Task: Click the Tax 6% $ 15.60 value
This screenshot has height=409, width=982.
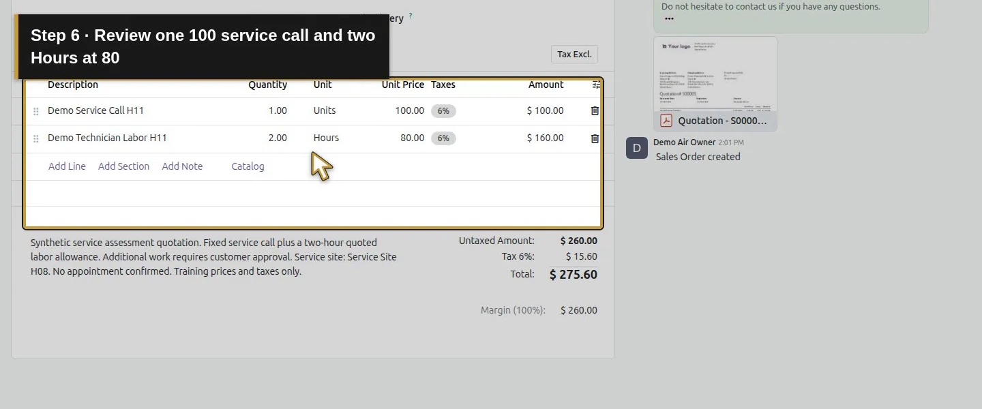Action: click(x=581, y=256)
